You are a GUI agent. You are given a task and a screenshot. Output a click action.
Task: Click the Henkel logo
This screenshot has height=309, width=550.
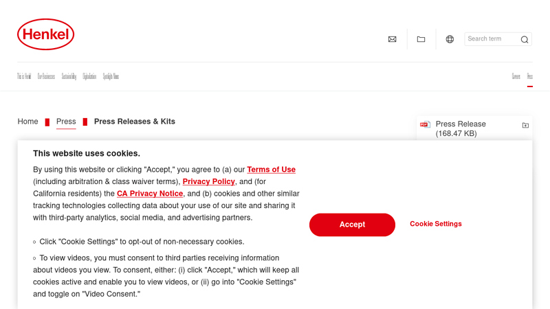pos(45,34)
